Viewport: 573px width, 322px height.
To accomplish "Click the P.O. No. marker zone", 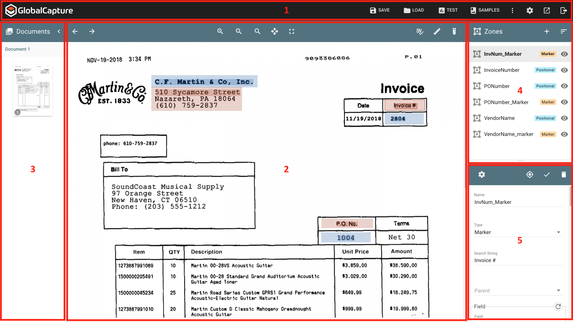I will (x=347, y=224).
